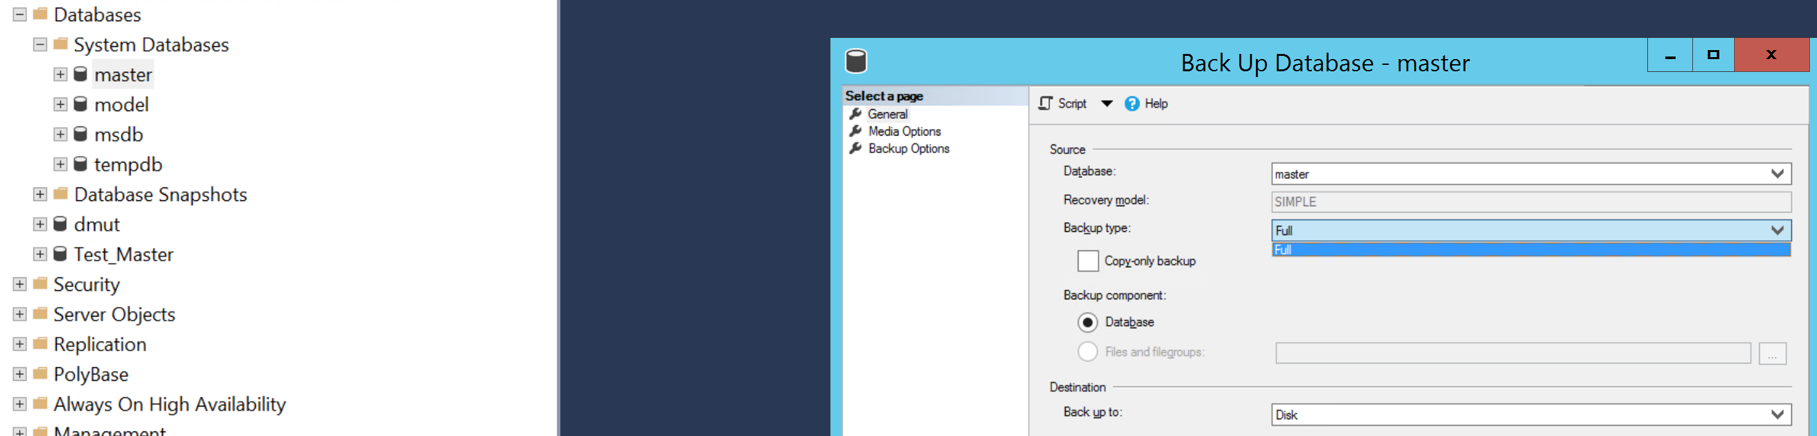1817x436 pixels.
Task: Choose Full in the Backup type list
Action: 1530,249
